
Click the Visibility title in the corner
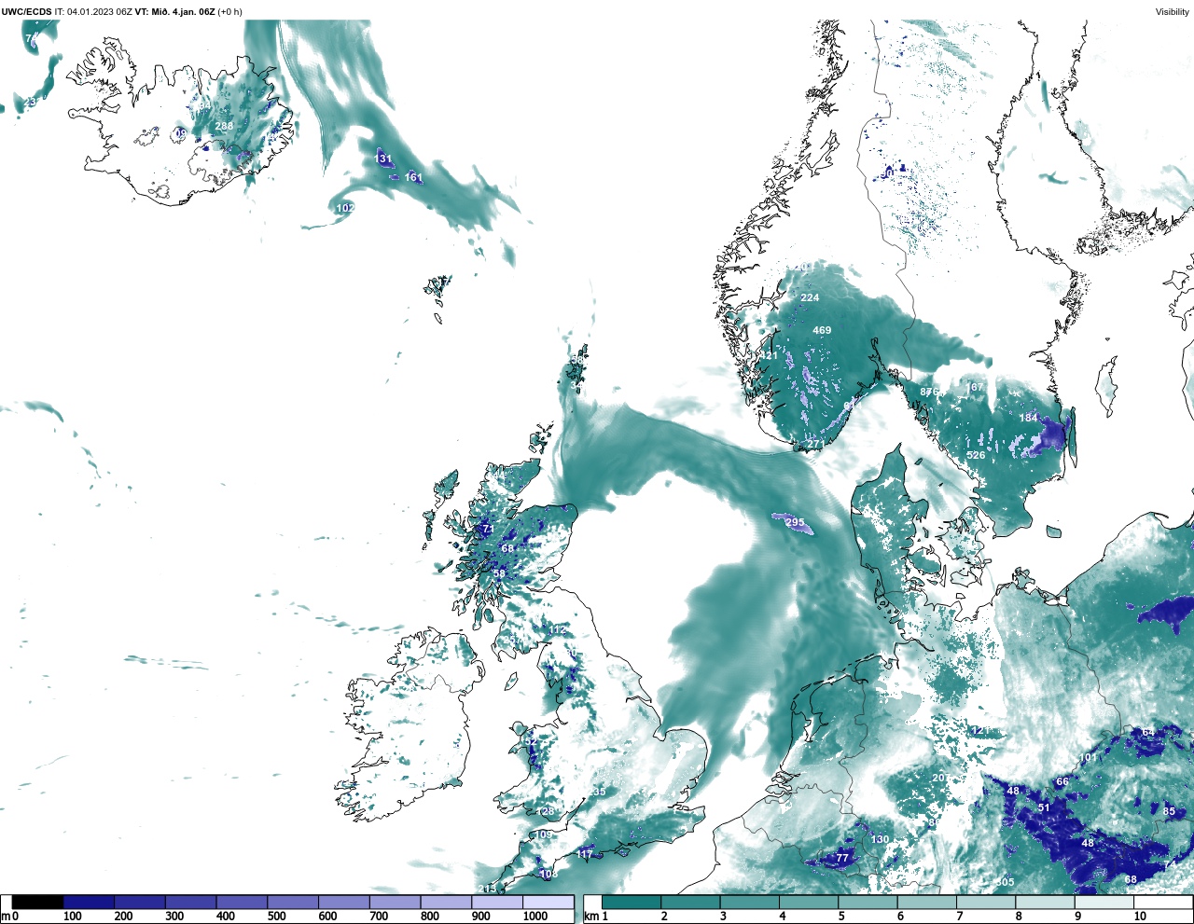(1173, 12)
